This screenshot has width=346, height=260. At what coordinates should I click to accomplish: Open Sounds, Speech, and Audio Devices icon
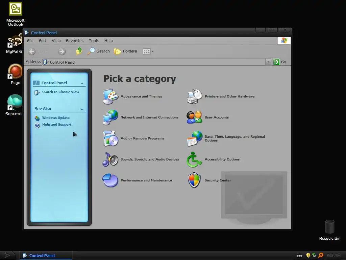110,159
